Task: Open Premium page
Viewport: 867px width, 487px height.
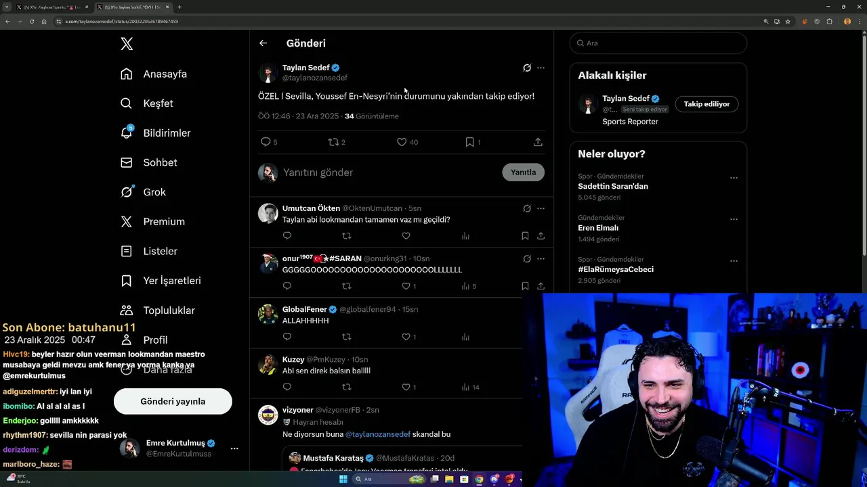Action: click(x=152, y=221)
